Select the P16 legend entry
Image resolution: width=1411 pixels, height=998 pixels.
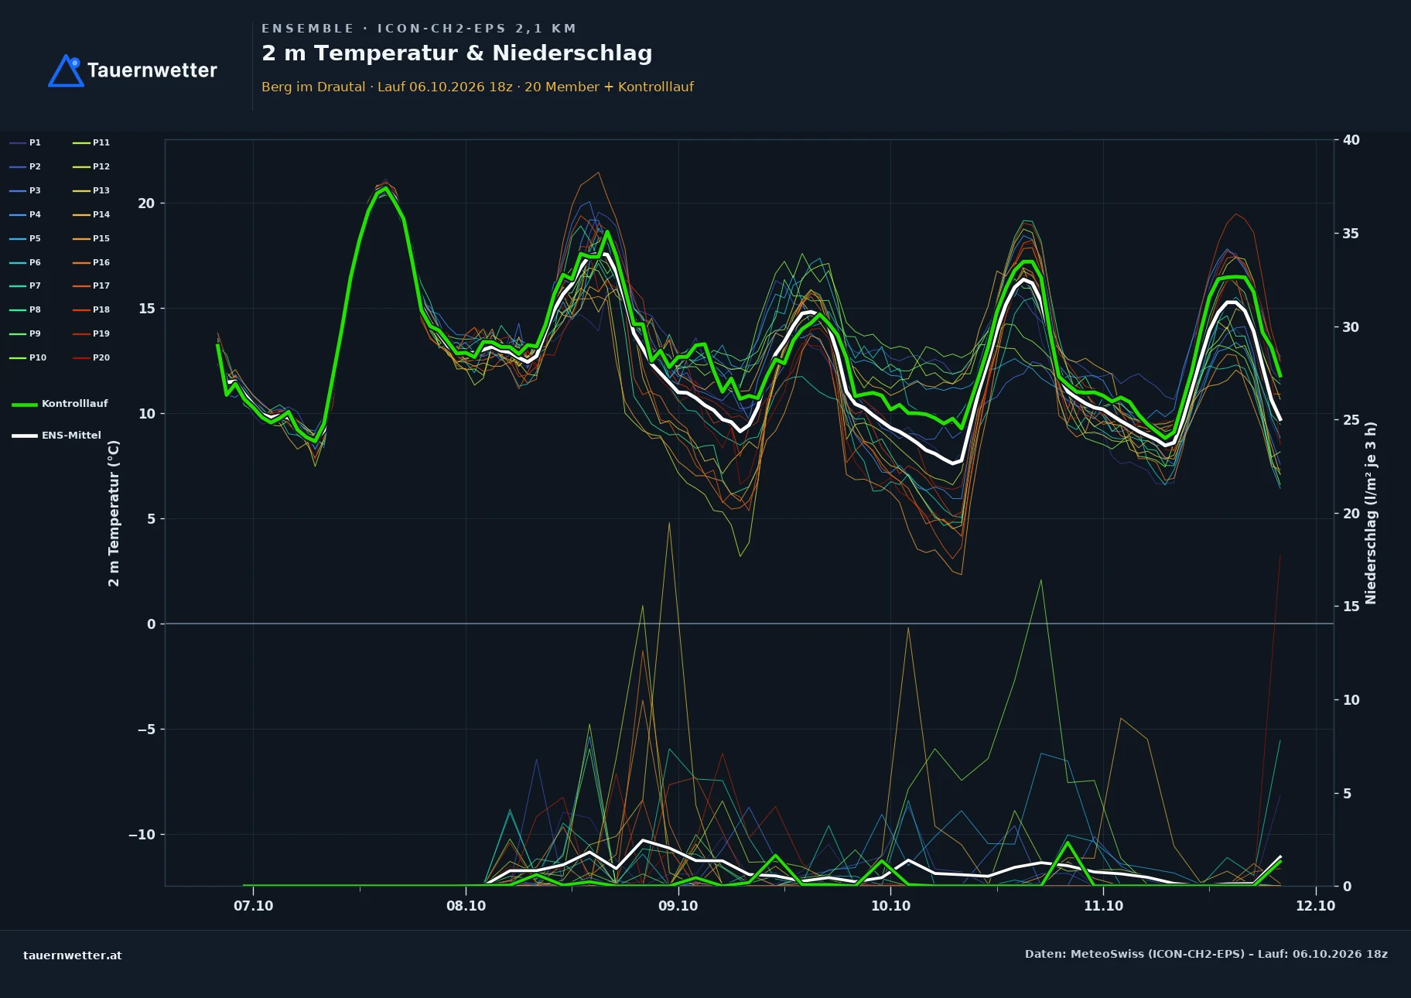pos(91,262)
